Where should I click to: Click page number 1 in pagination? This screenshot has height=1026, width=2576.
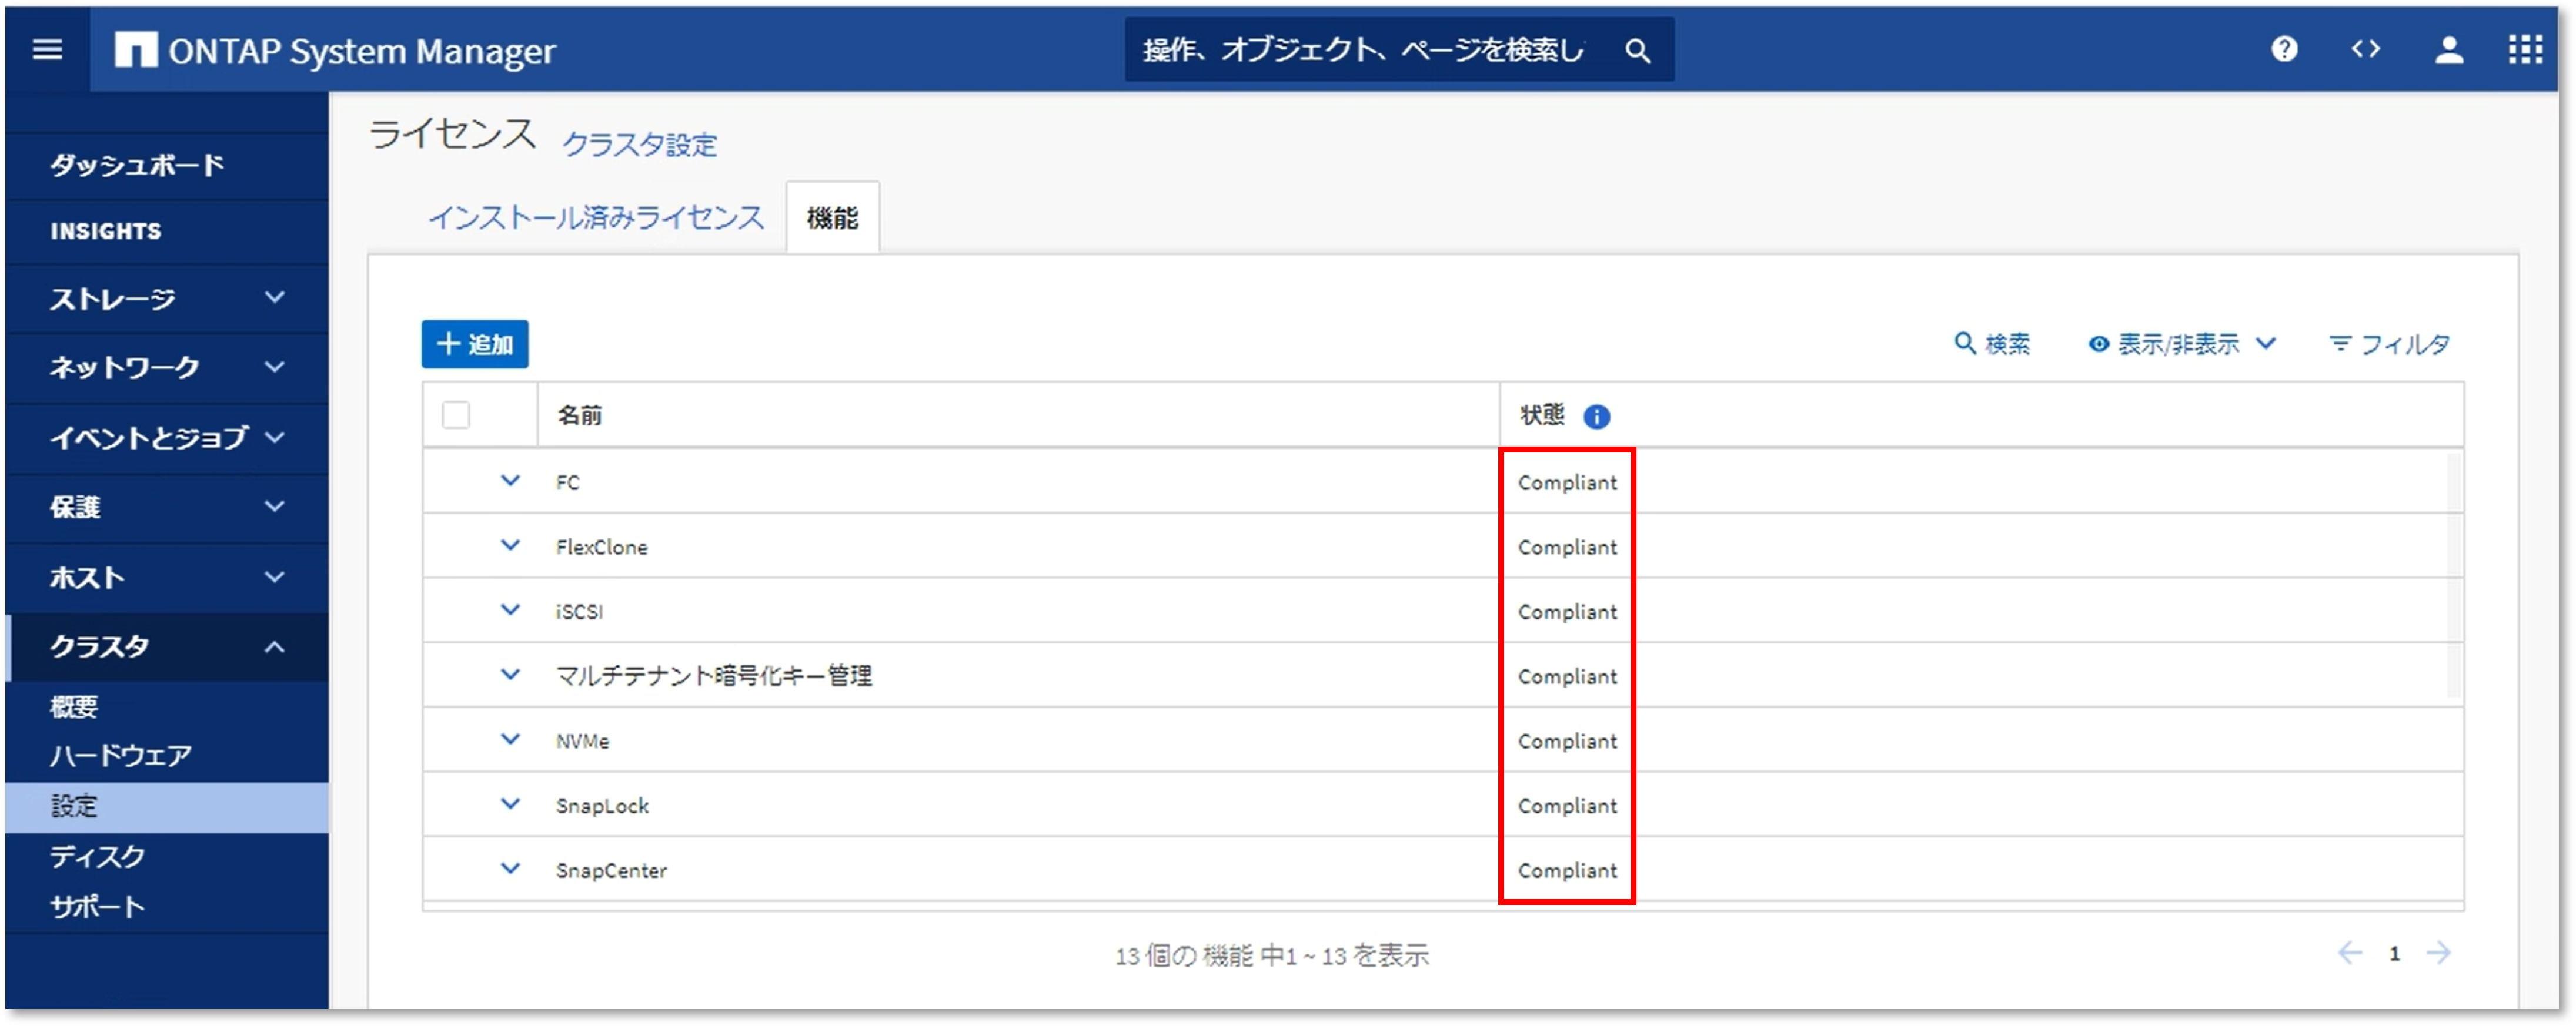point(2395,954)
